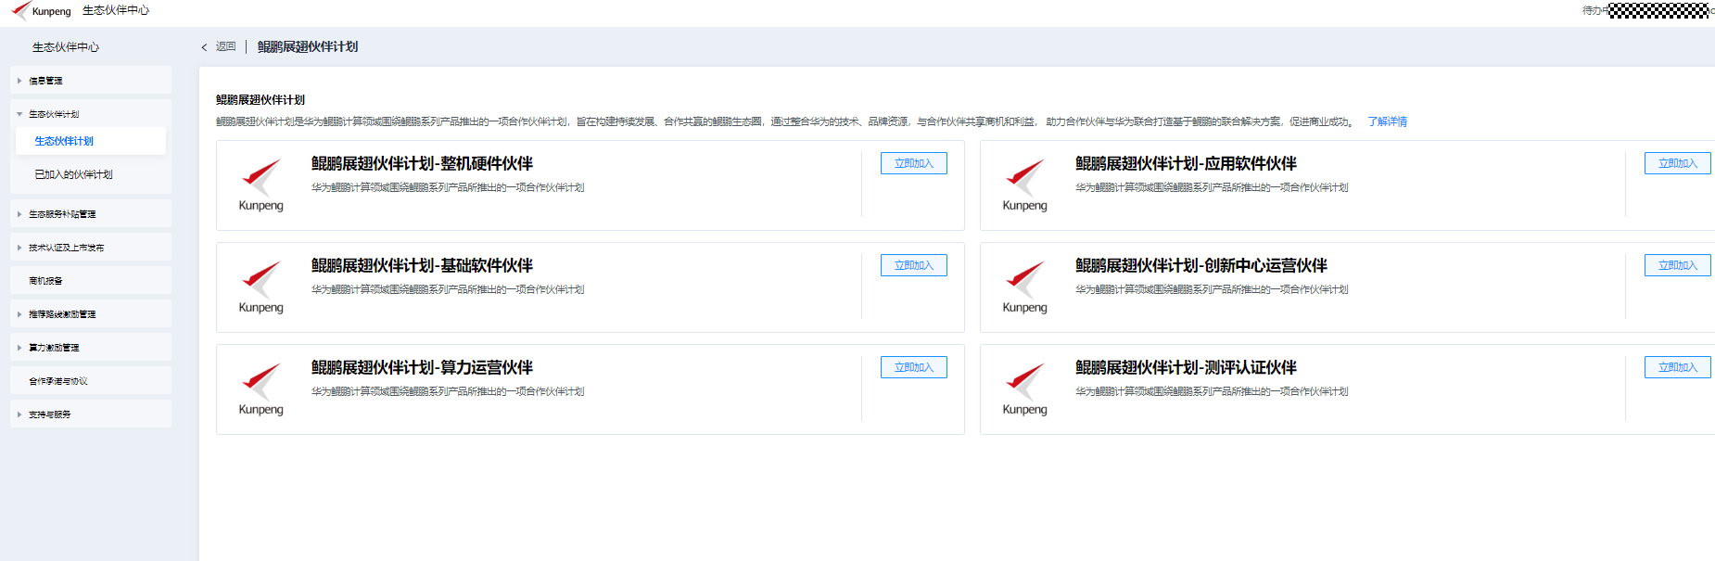Click the bold 鲲鹏展翅伙伴计划 section heading
This screenshot has width=1715, height=561.
click(260, 100)
